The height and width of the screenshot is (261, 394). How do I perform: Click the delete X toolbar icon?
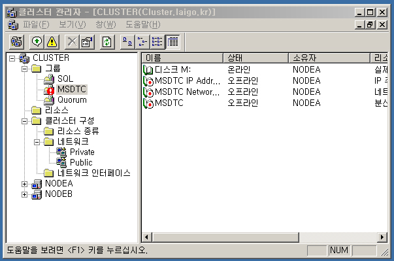(72, 42)
